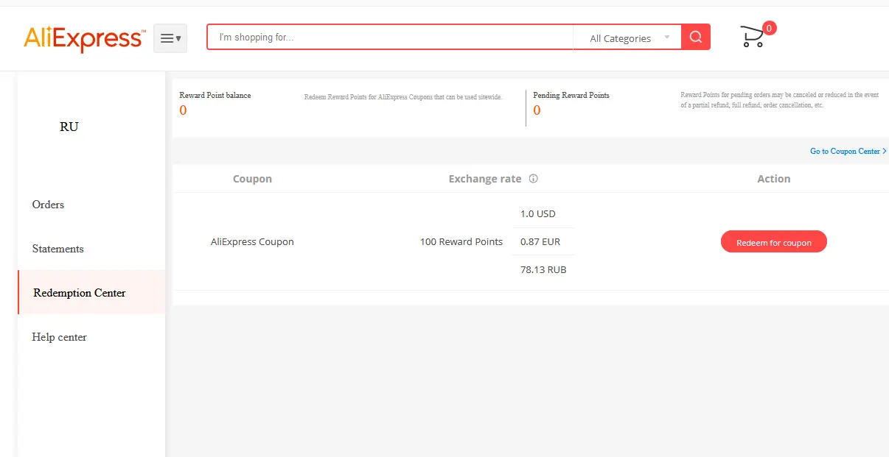Click the magnifier search button
This screenshot has width=889, height=457.
tap(696, 37)
